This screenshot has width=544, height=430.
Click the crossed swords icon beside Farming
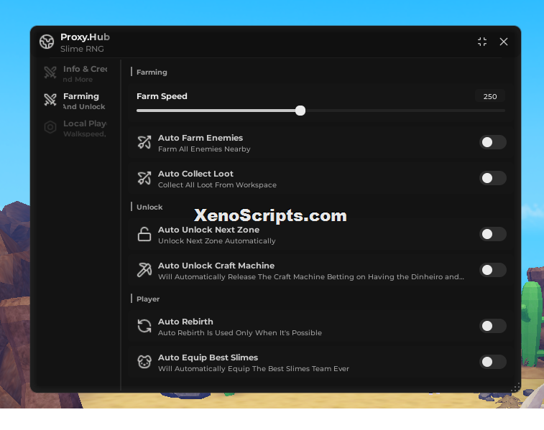(x=50, y=100)
